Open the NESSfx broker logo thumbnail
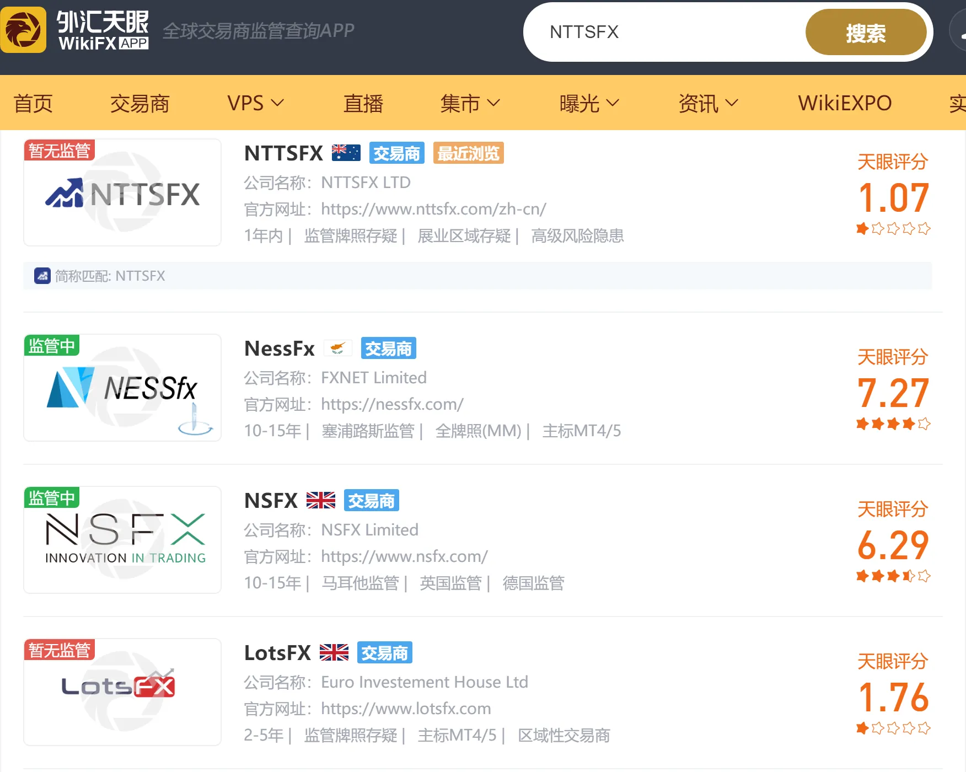This screenshot has width=966, height=772. [x=122, y=388]
